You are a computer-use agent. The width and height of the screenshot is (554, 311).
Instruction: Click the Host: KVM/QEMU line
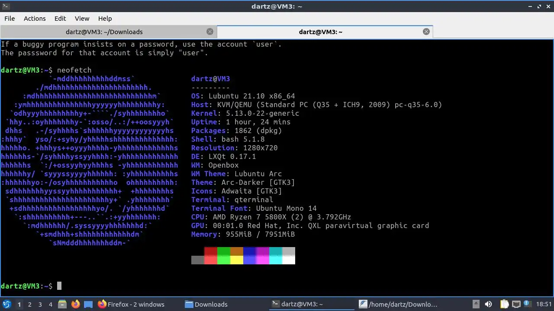316,105
